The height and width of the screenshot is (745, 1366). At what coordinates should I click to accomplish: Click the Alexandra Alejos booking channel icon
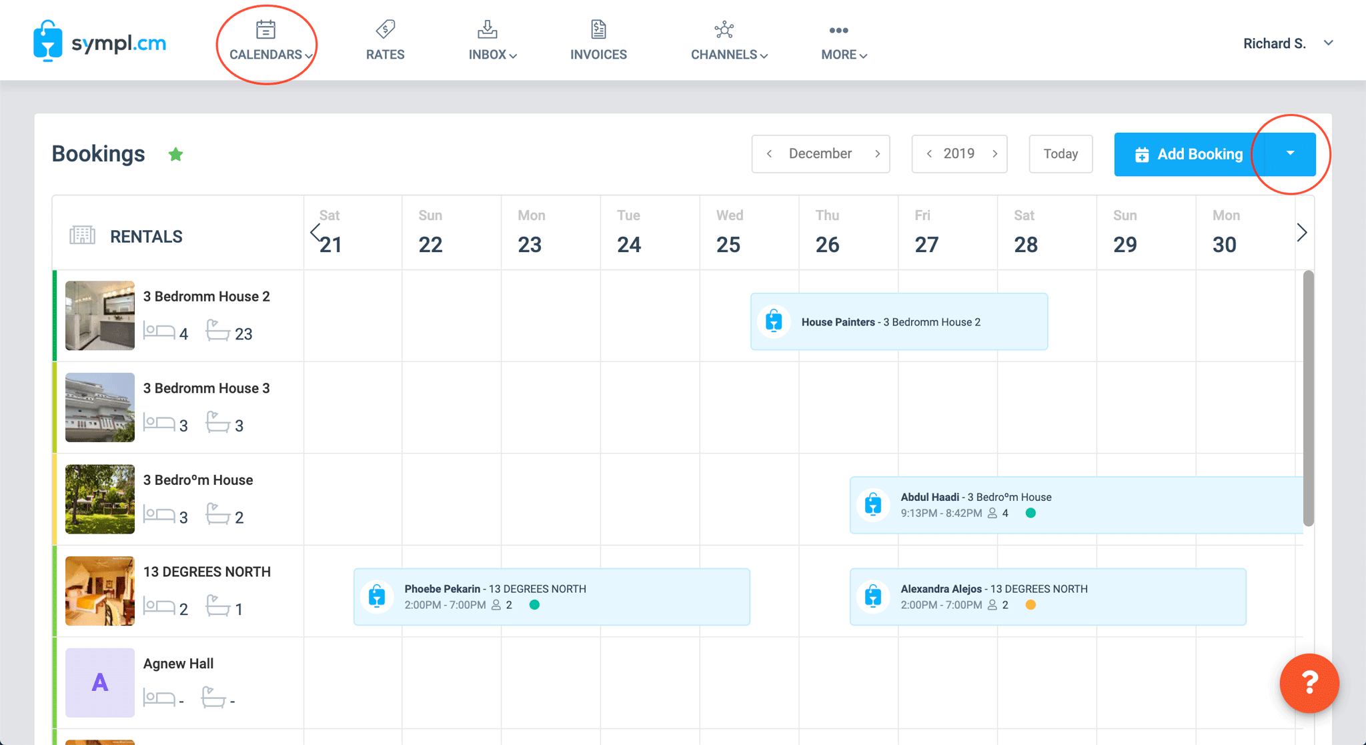(873, 596)
